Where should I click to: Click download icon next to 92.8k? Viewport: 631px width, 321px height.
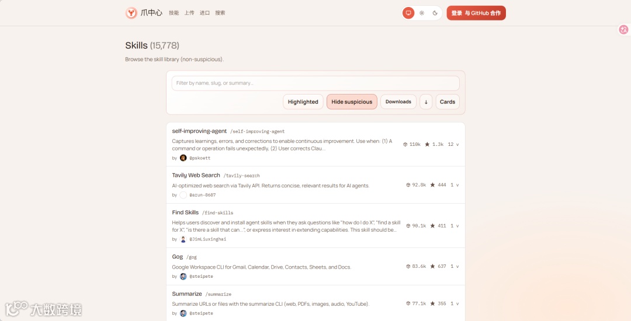(408, 185)
